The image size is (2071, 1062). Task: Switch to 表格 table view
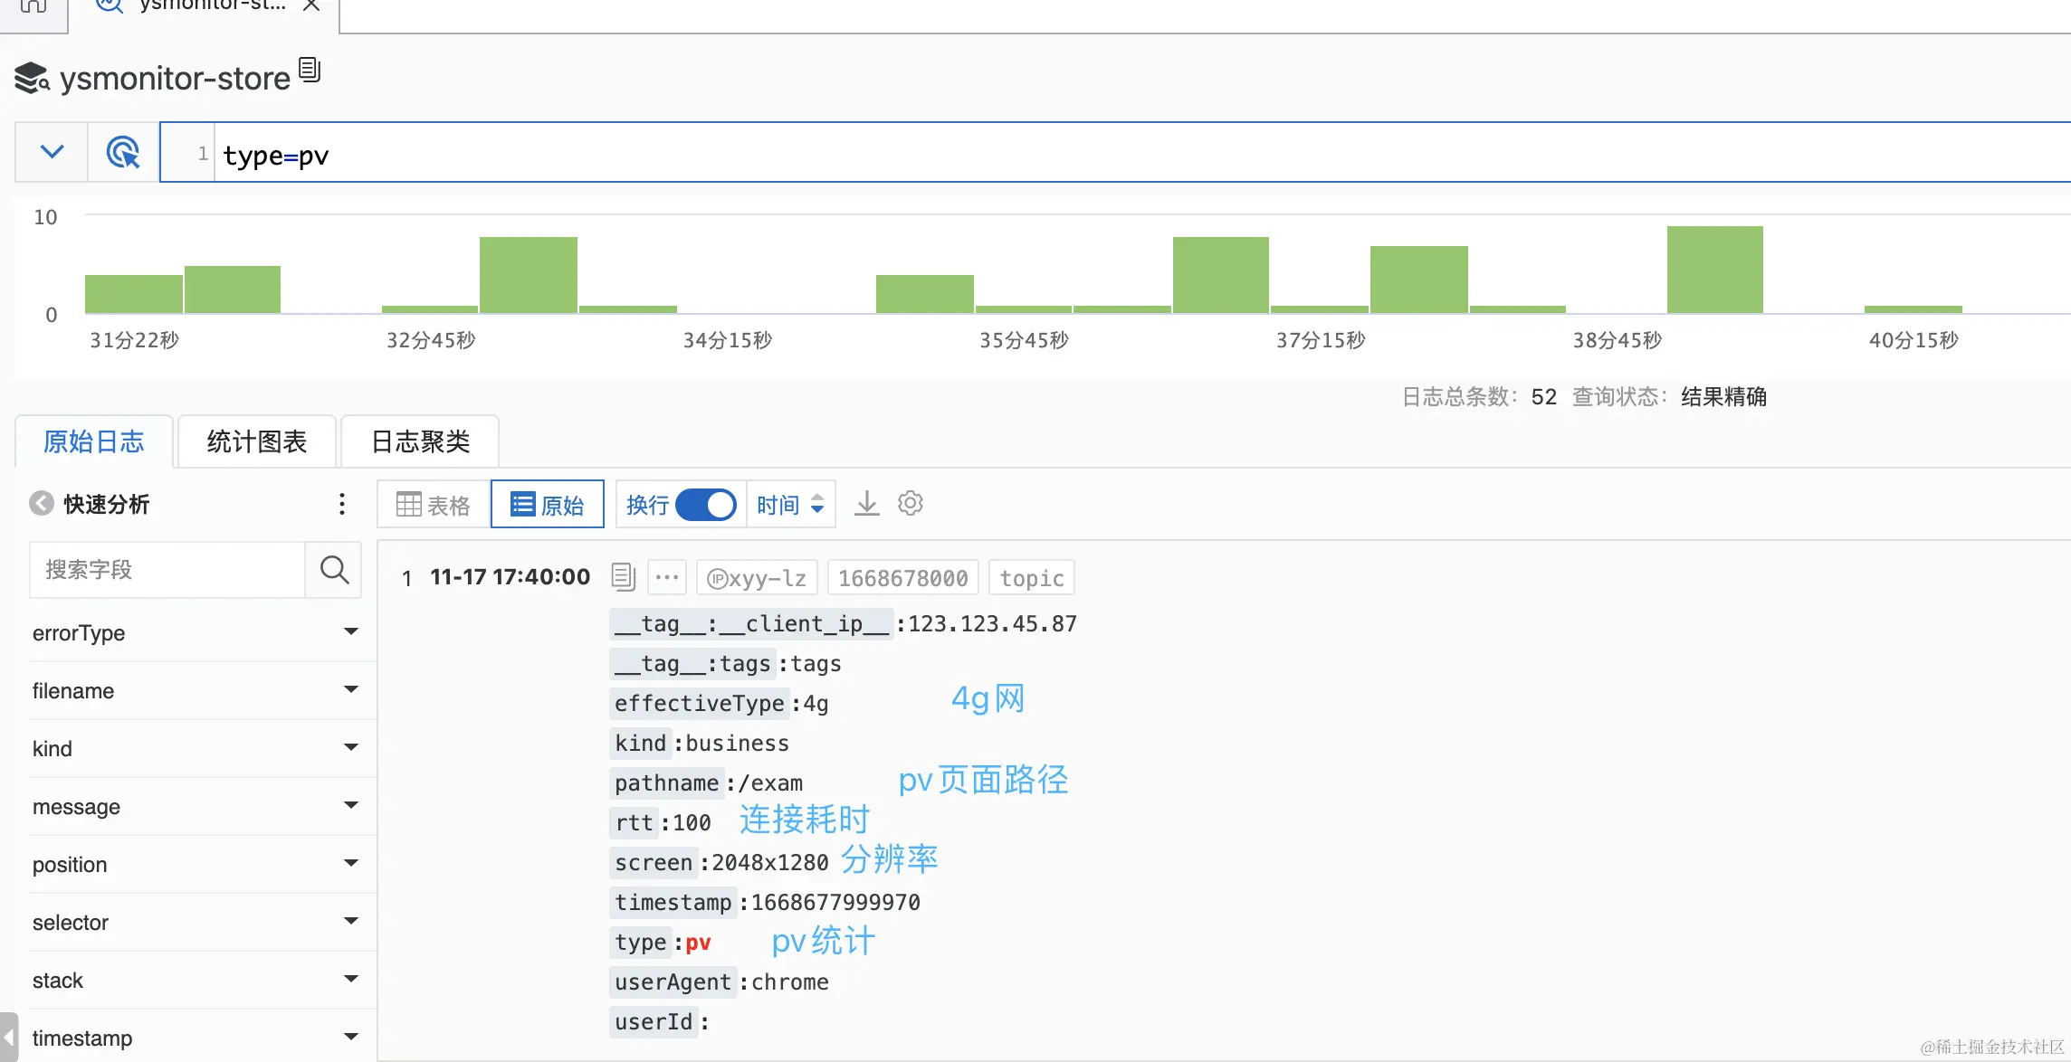point(434,505)
